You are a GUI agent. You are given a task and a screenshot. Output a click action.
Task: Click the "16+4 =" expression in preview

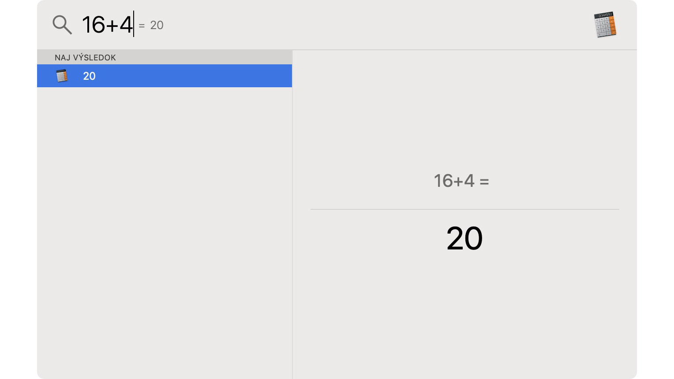tap(461, 181)
